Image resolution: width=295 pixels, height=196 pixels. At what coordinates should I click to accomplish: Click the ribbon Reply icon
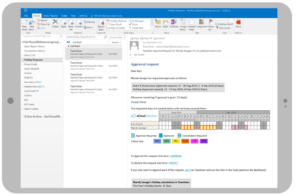click(x=63, y=24)
